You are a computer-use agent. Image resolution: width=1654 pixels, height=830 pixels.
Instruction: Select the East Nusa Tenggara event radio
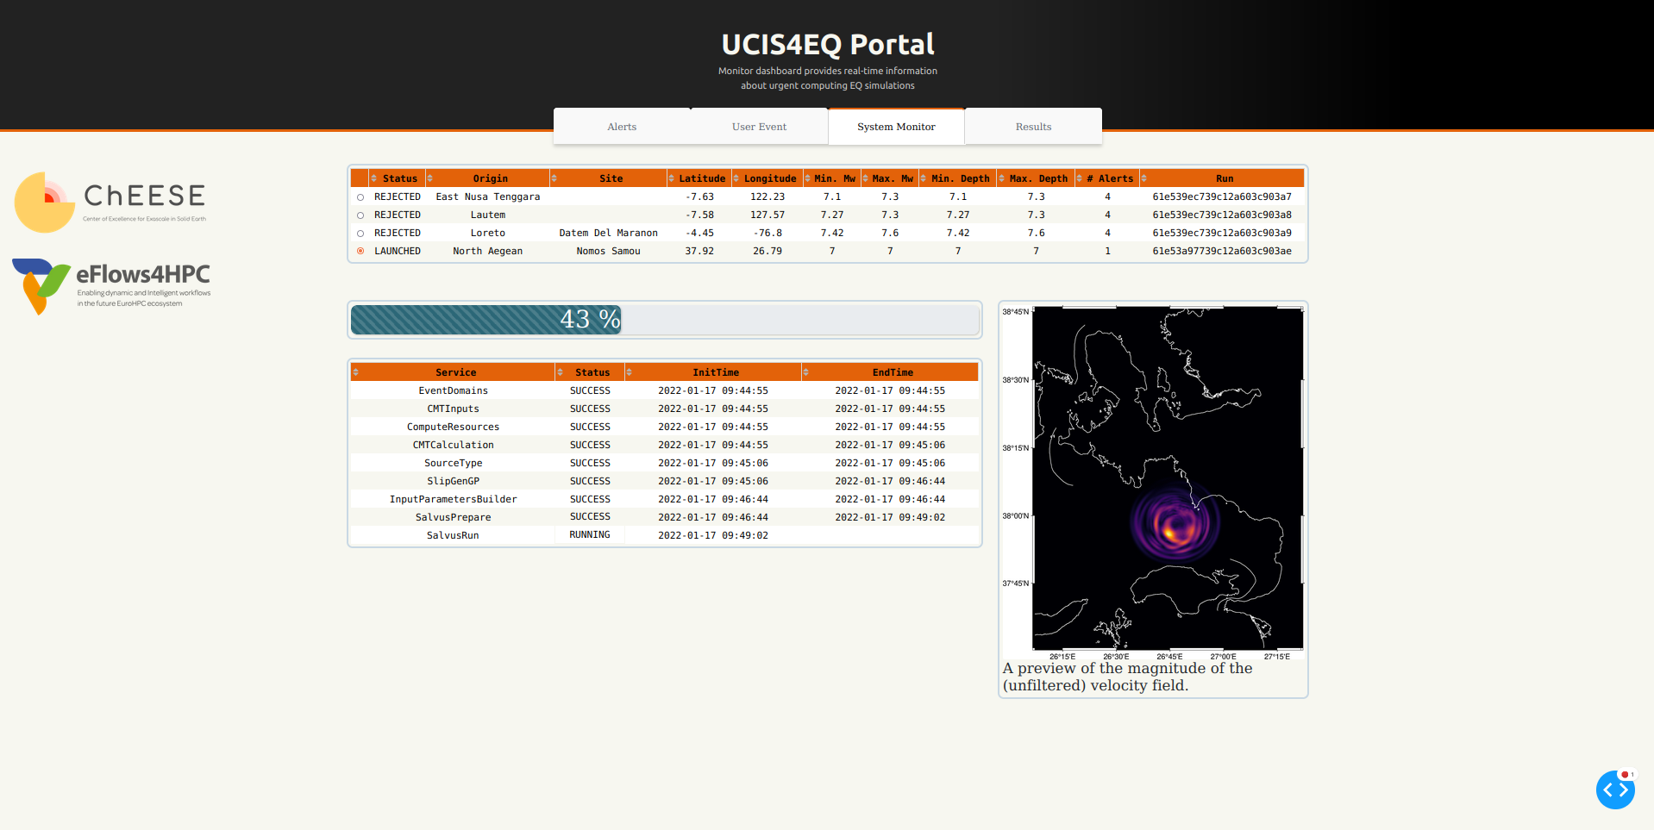pyautogui.click(x=360, y=197)
